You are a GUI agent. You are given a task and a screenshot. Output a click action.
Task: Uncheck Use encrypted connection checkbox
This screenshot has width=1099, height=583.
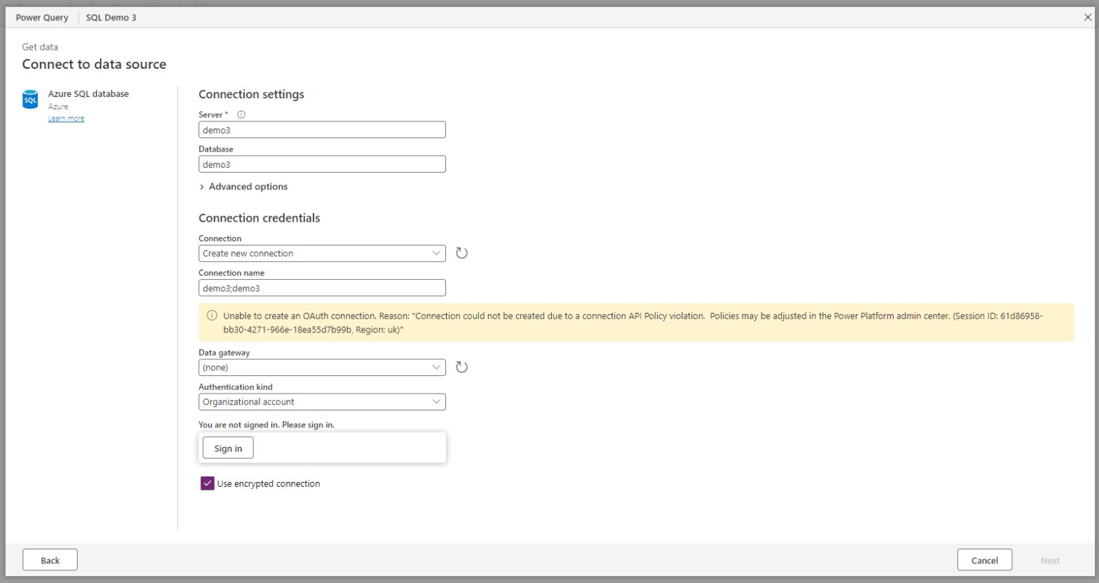point(208,483)
